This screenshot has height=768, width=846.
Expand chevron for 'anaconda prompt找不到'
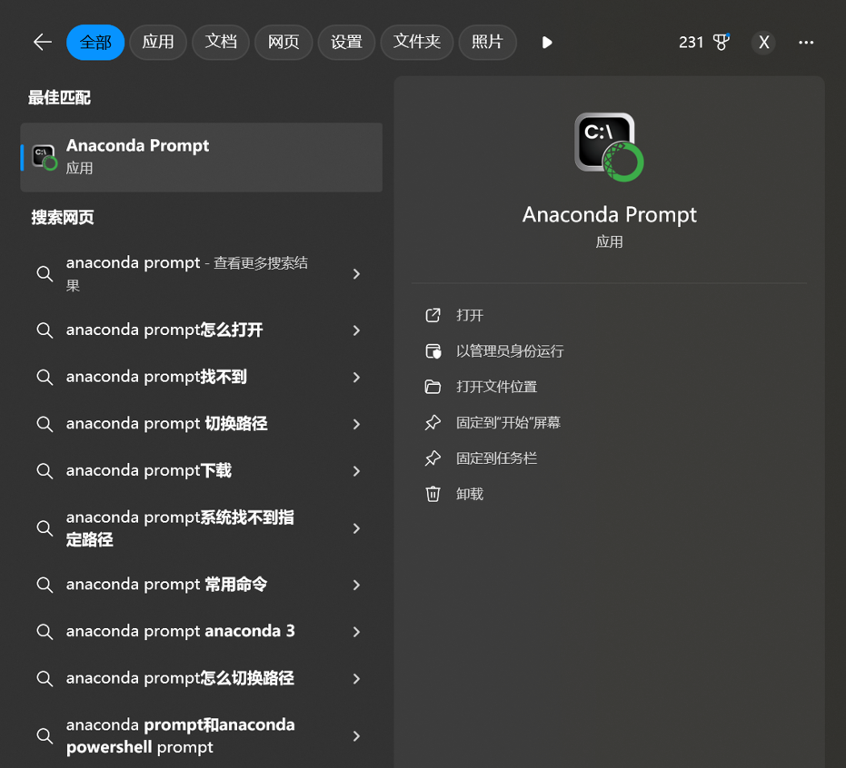pyautogui.click(x=356, y=378)
